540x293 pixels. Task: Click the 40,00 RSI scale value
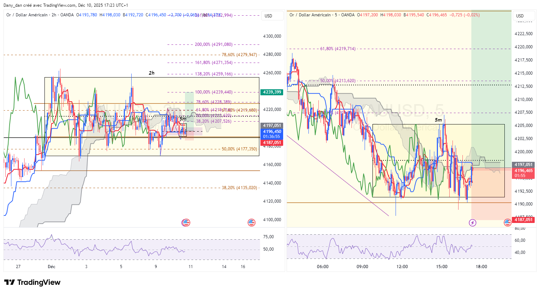click(520, 252)
